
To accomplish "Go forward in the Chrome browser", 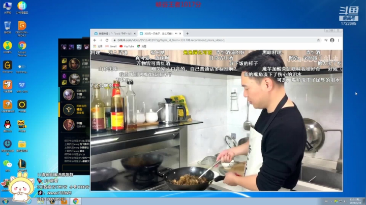I will 101,40.
